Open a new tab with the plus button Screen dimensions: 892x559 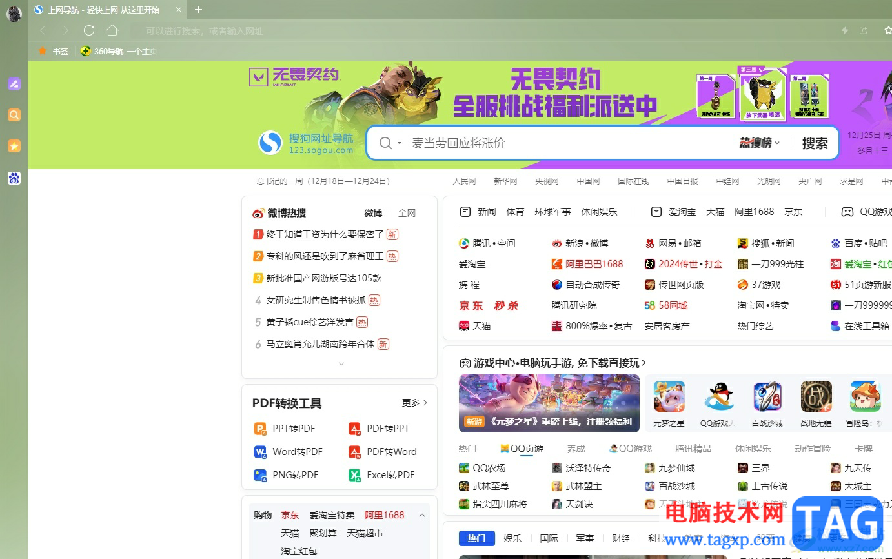pyautogui.click(x=198, y=10)
